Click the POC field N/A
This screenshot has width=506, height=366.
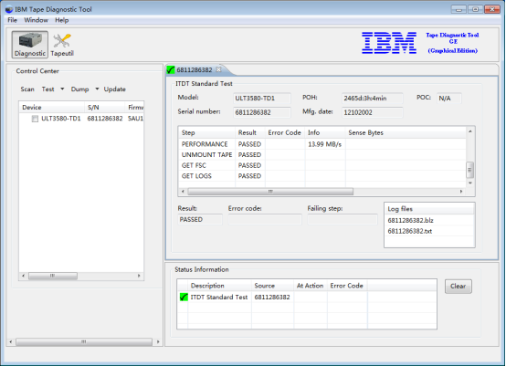pyautogui.click(x=448, y=99)
